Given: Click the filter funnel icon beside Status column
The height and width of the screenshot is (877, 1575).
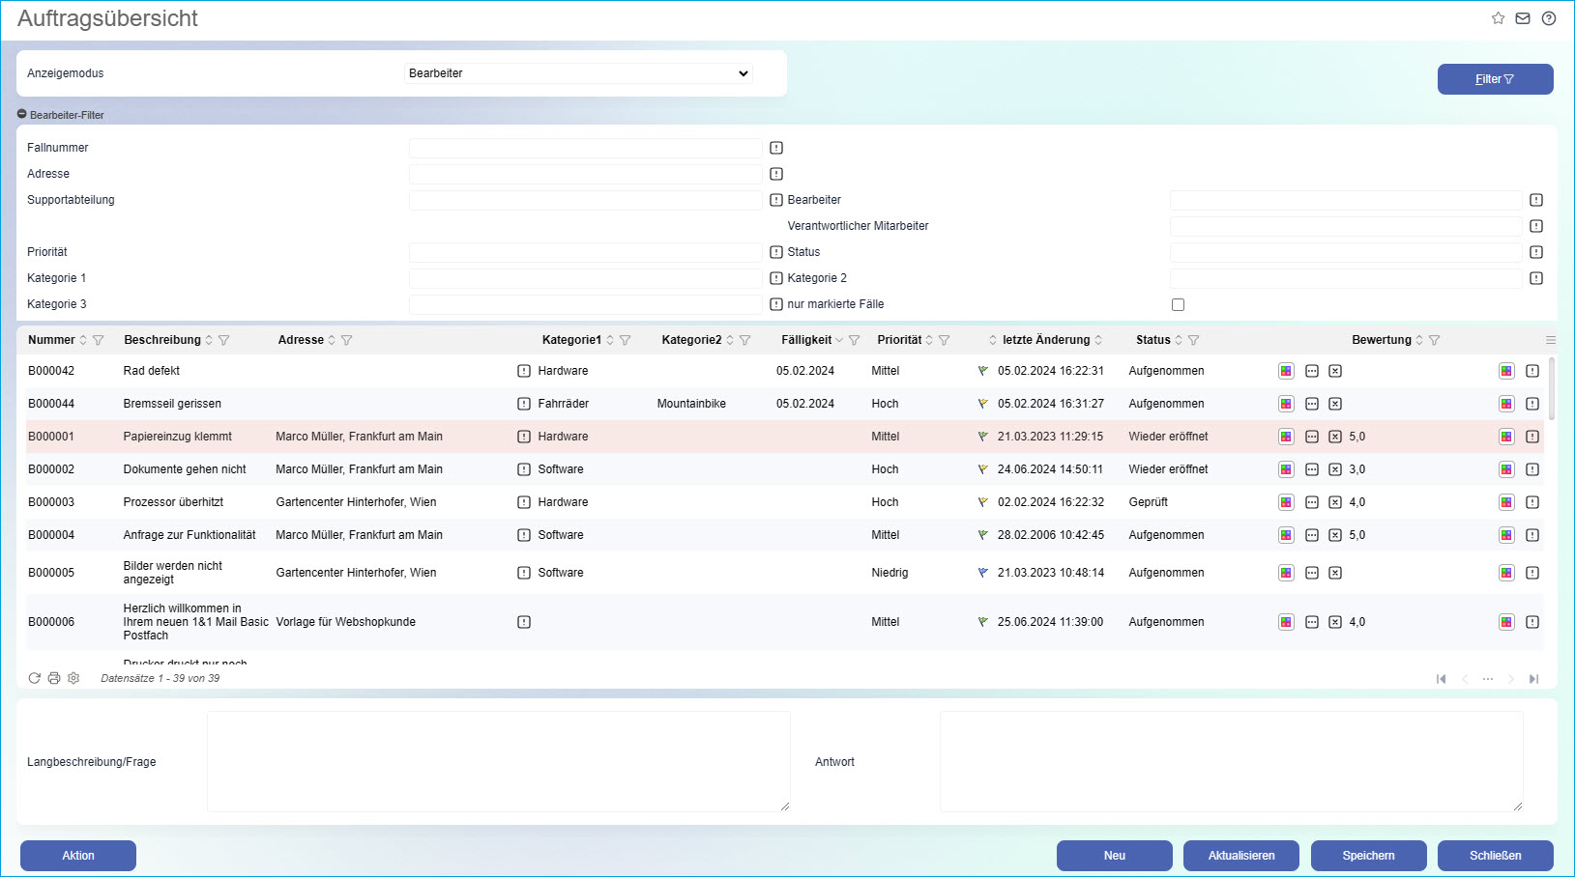Looking at the screenshot, I should [x=1193, y=340].
